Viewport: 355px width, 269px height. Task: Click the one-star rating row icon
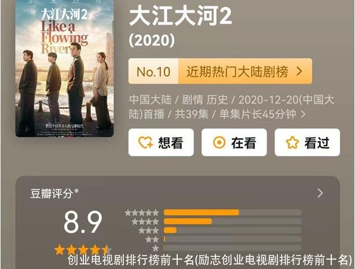tap(155, 248)
